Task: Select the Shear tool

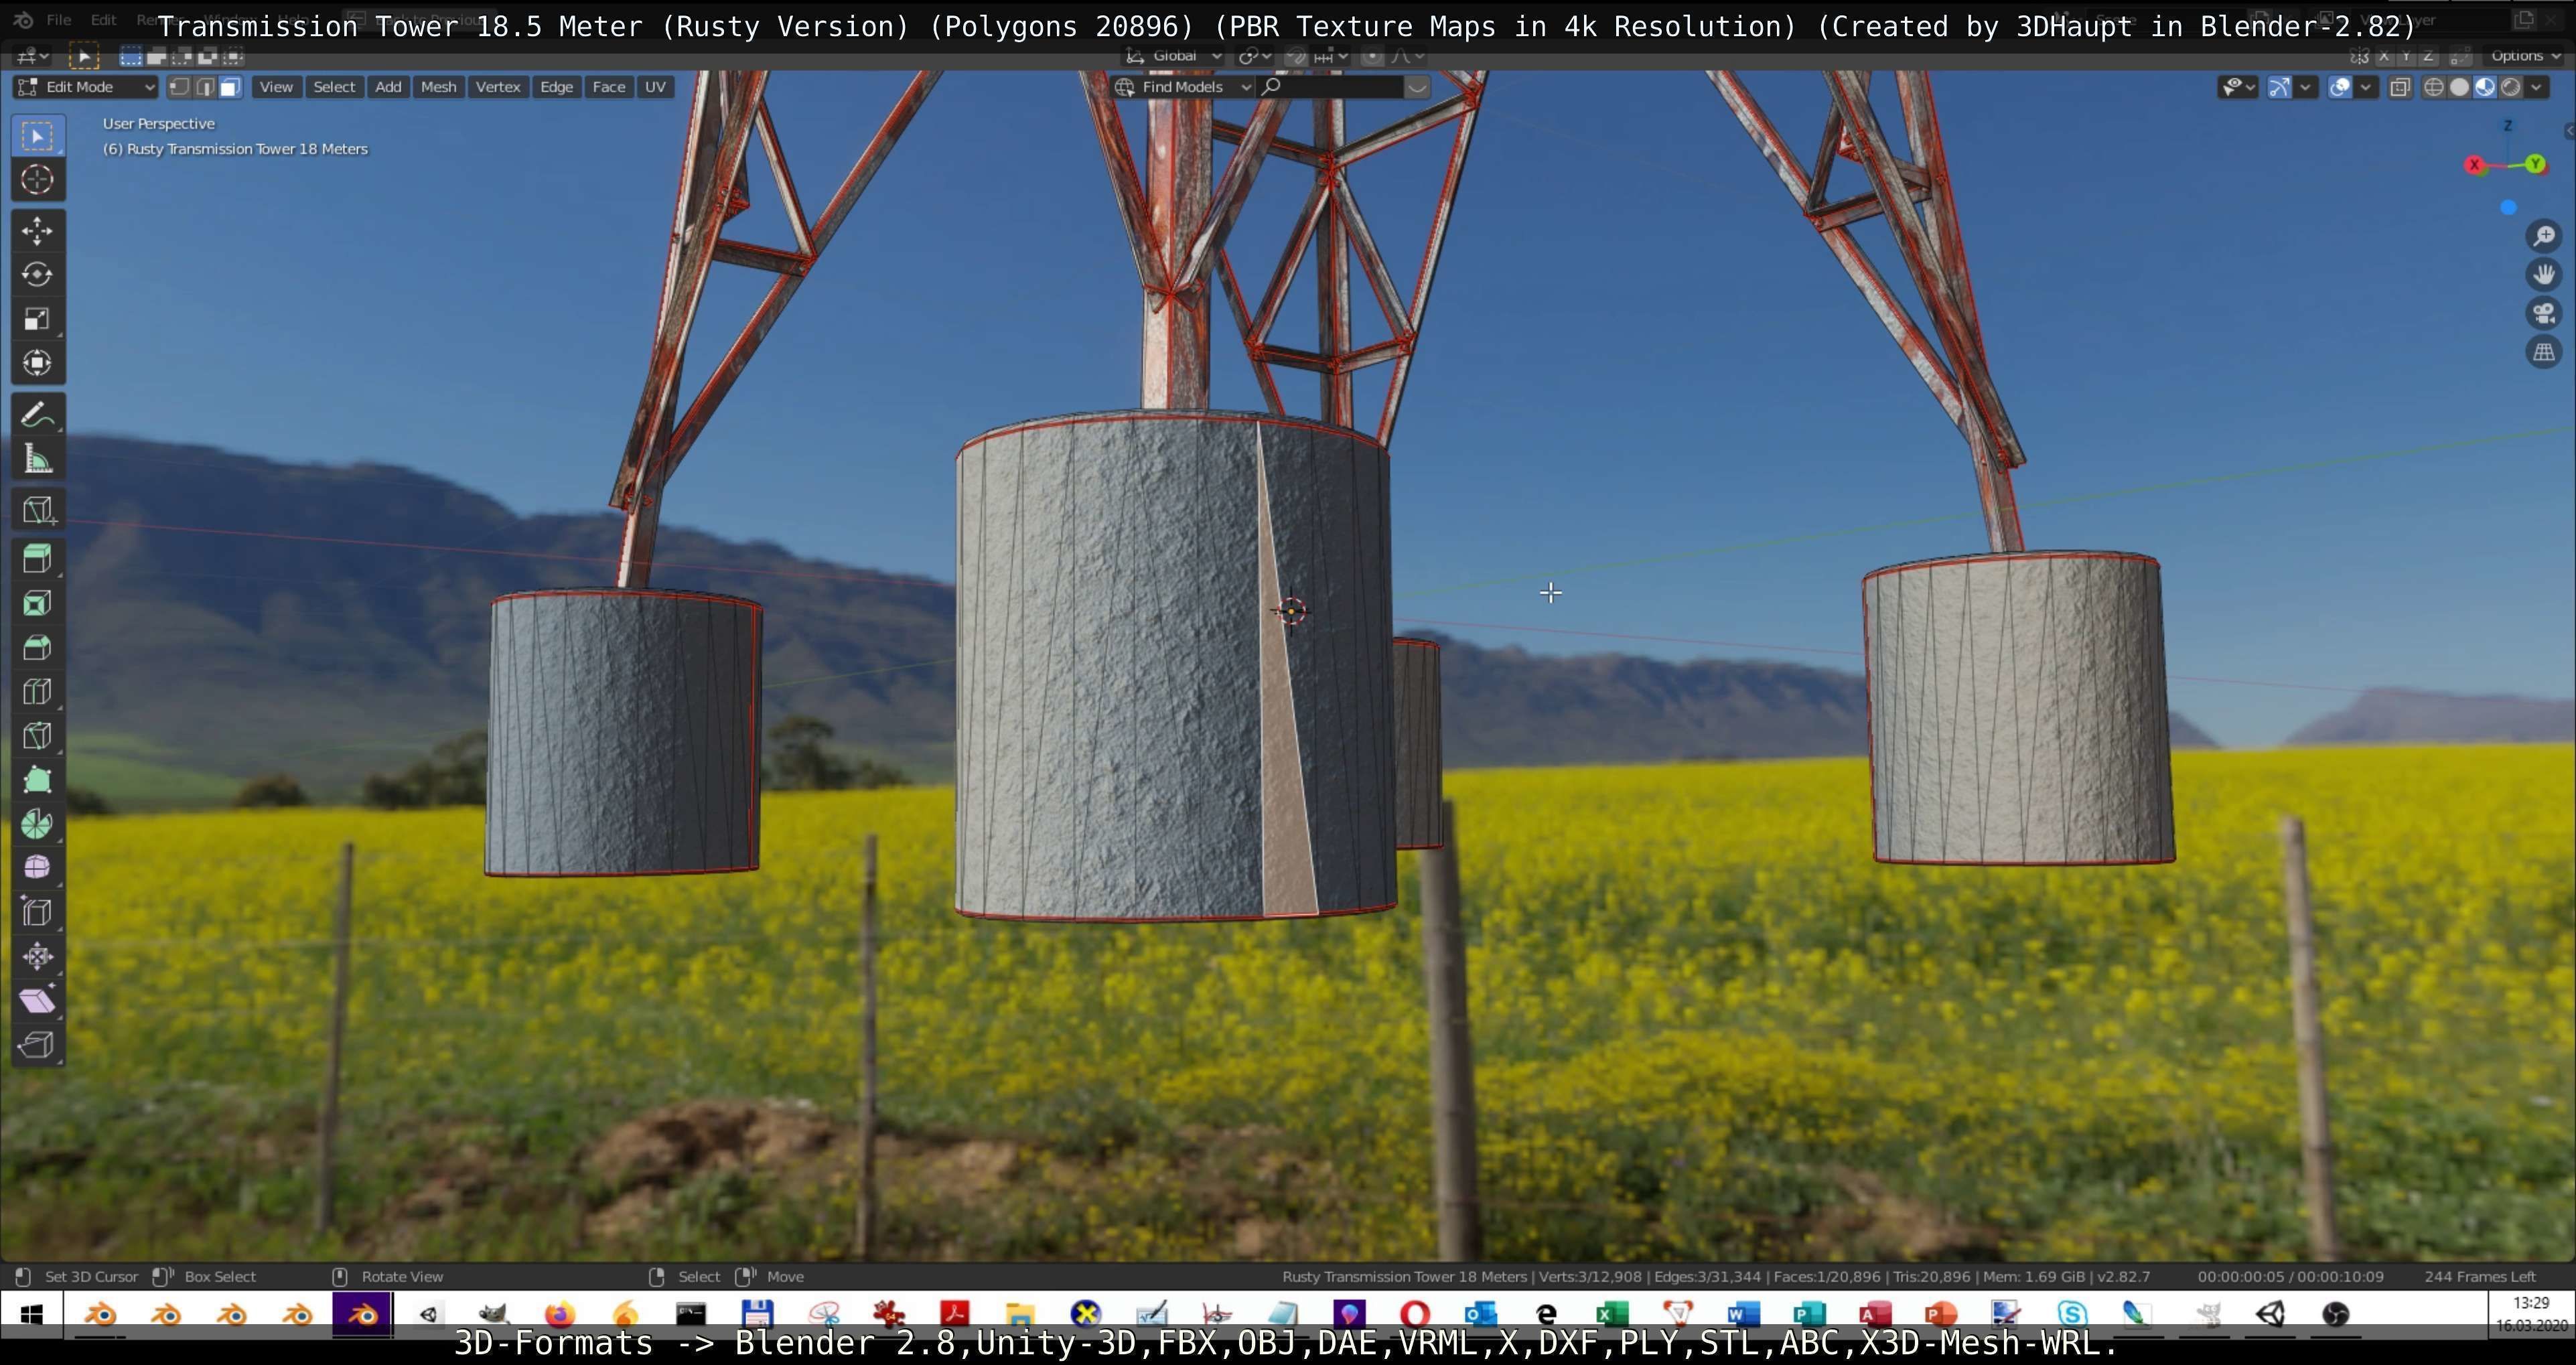Action: point(37,1000)
